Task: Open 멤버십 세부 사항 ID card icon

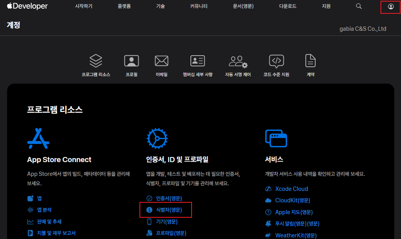Action: tap(198, 61)
